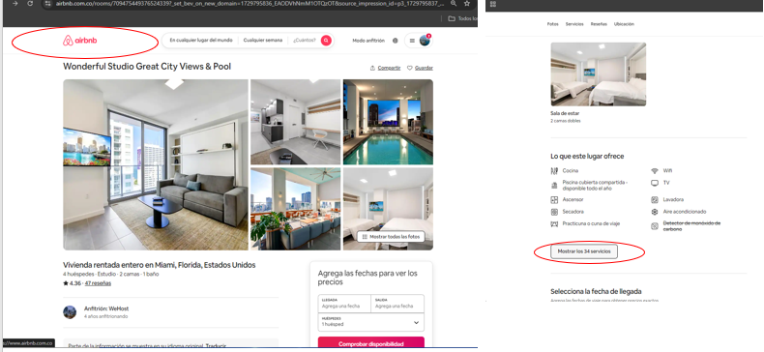Click the browser zoom magnifier icon
The width and height of the screenshot is (764, 352).
[x=454, y=4]
